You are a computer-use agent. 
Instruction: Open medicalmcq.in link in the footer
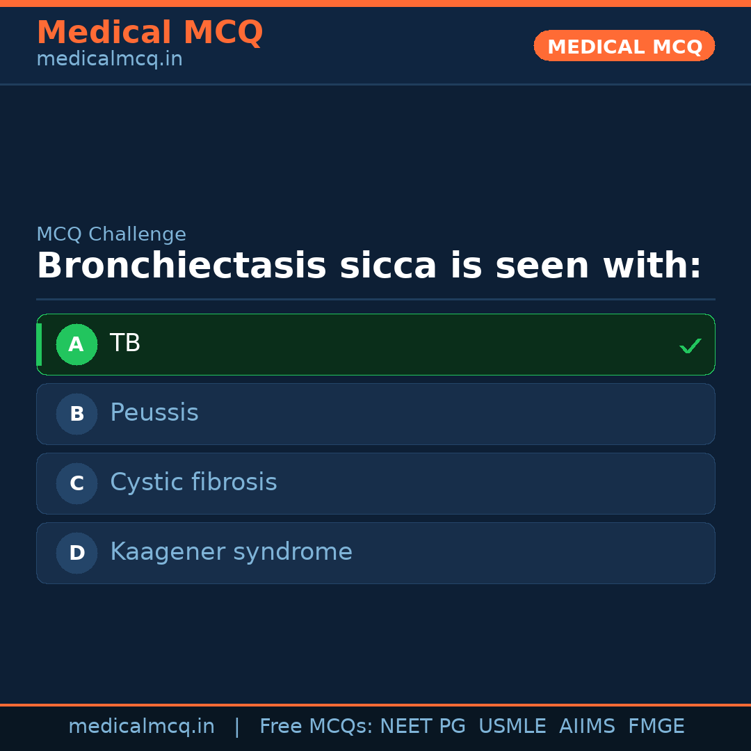click(141, 727)
